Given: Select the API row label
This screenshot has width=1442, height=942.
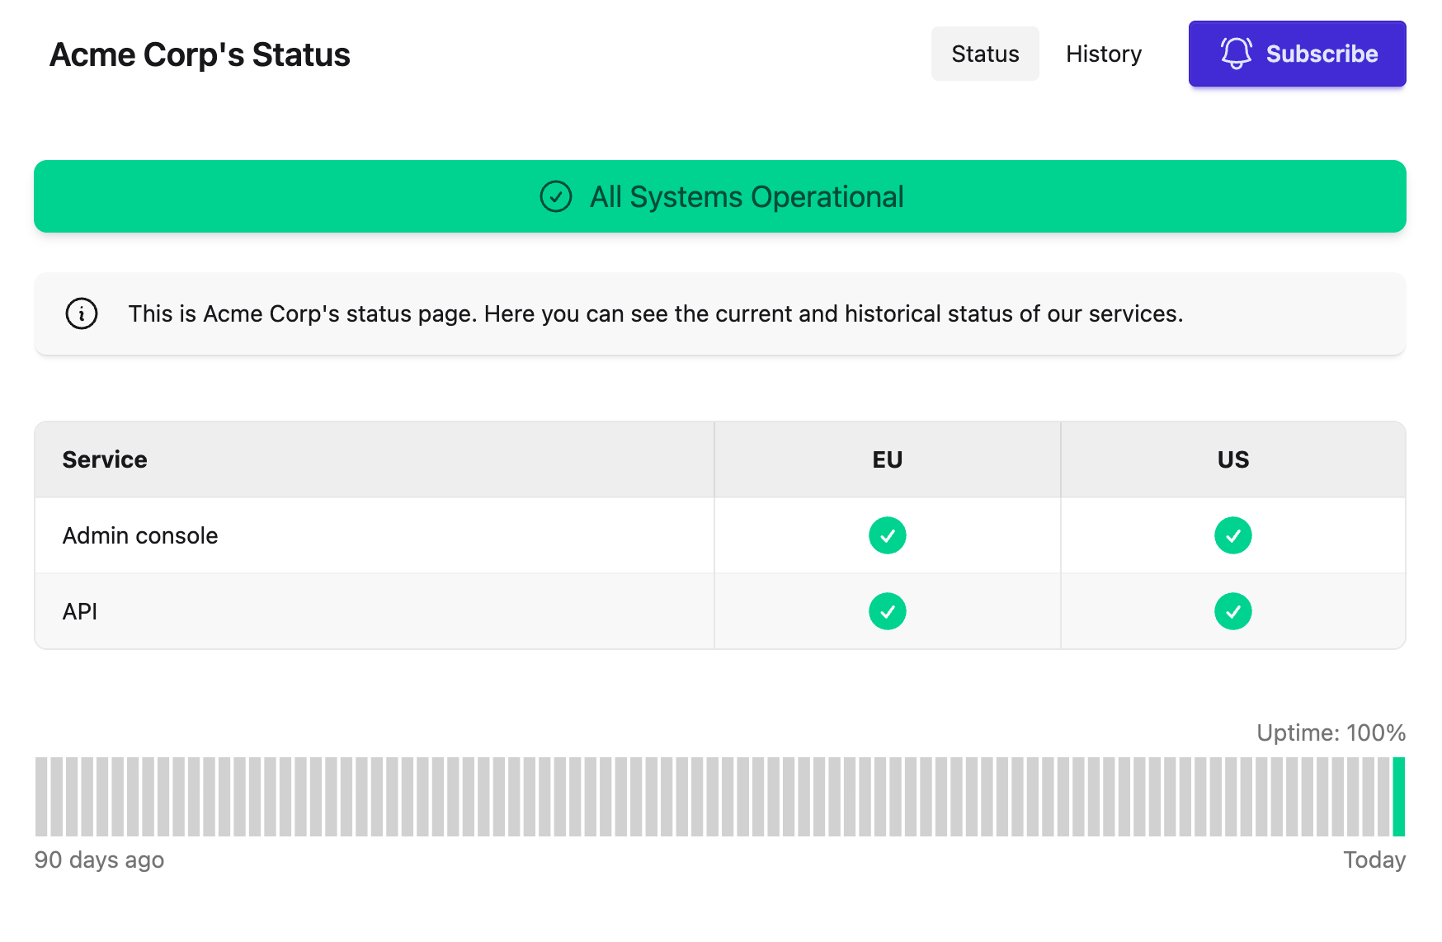Looking at the screenshot, I should tap(80, 611).
